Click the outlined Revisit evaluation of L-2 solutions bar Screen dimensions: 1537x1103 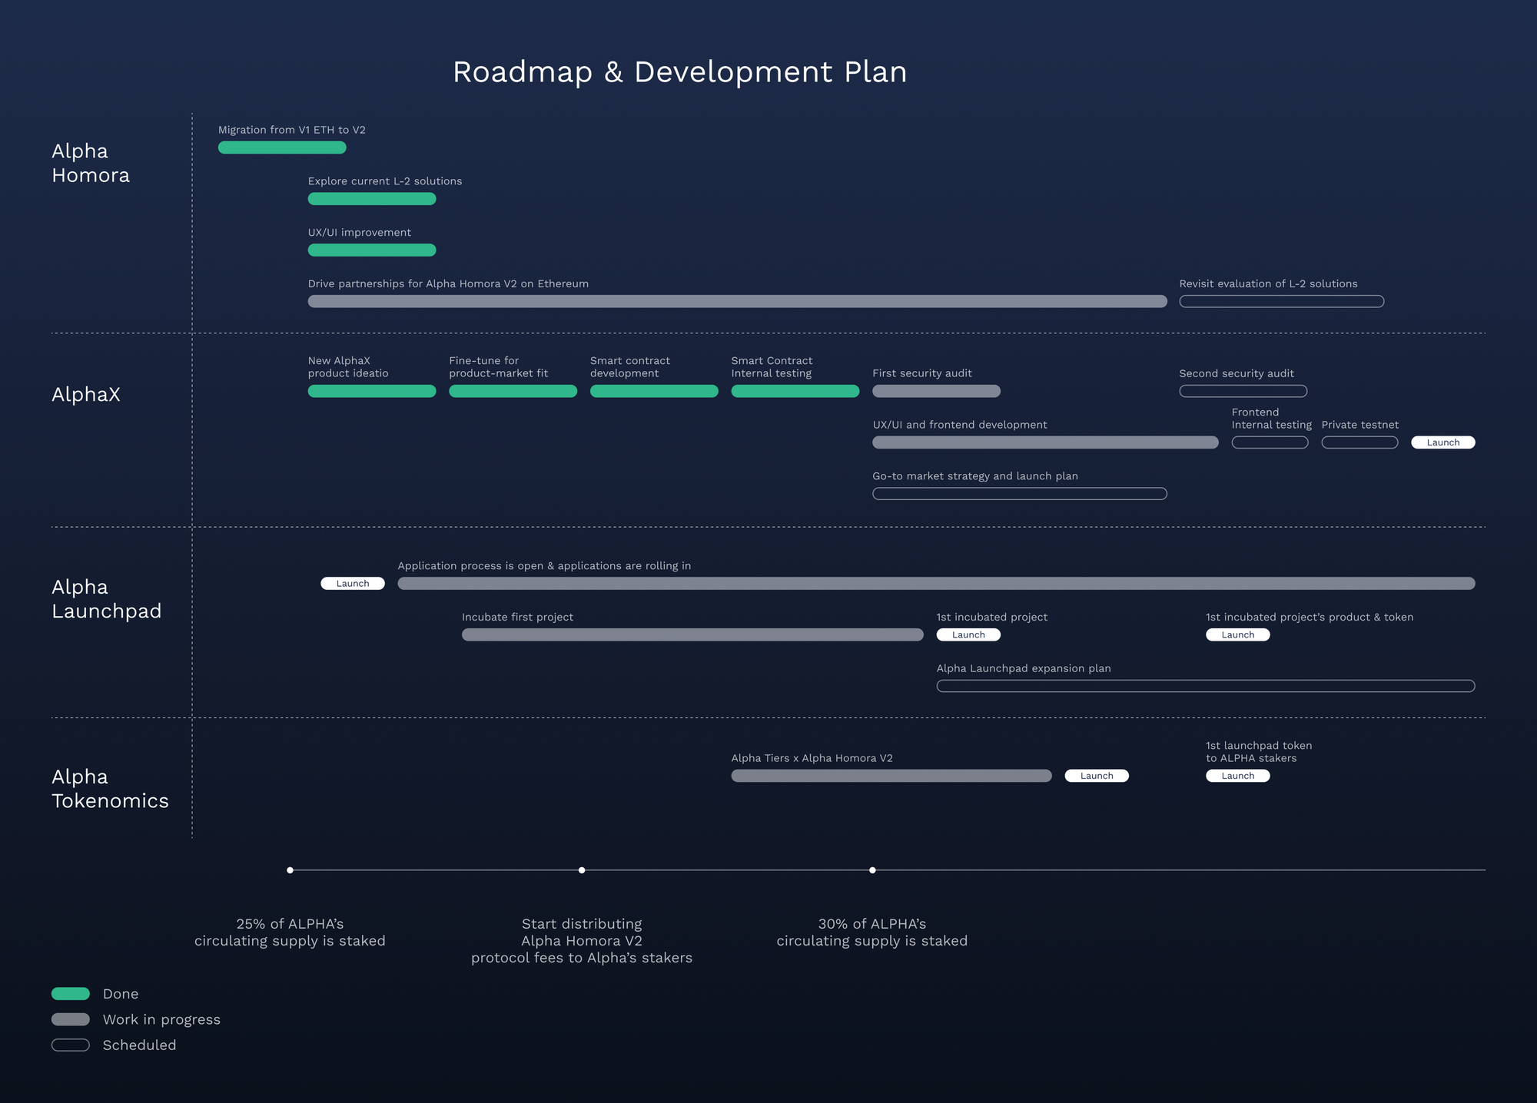point(1281,302)
